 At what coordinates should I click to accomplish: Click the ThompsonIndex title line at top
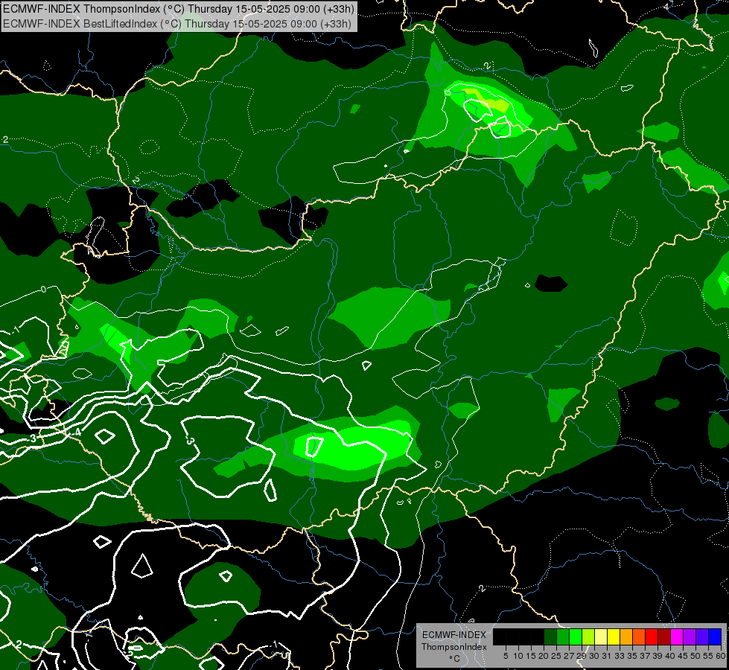179,9
